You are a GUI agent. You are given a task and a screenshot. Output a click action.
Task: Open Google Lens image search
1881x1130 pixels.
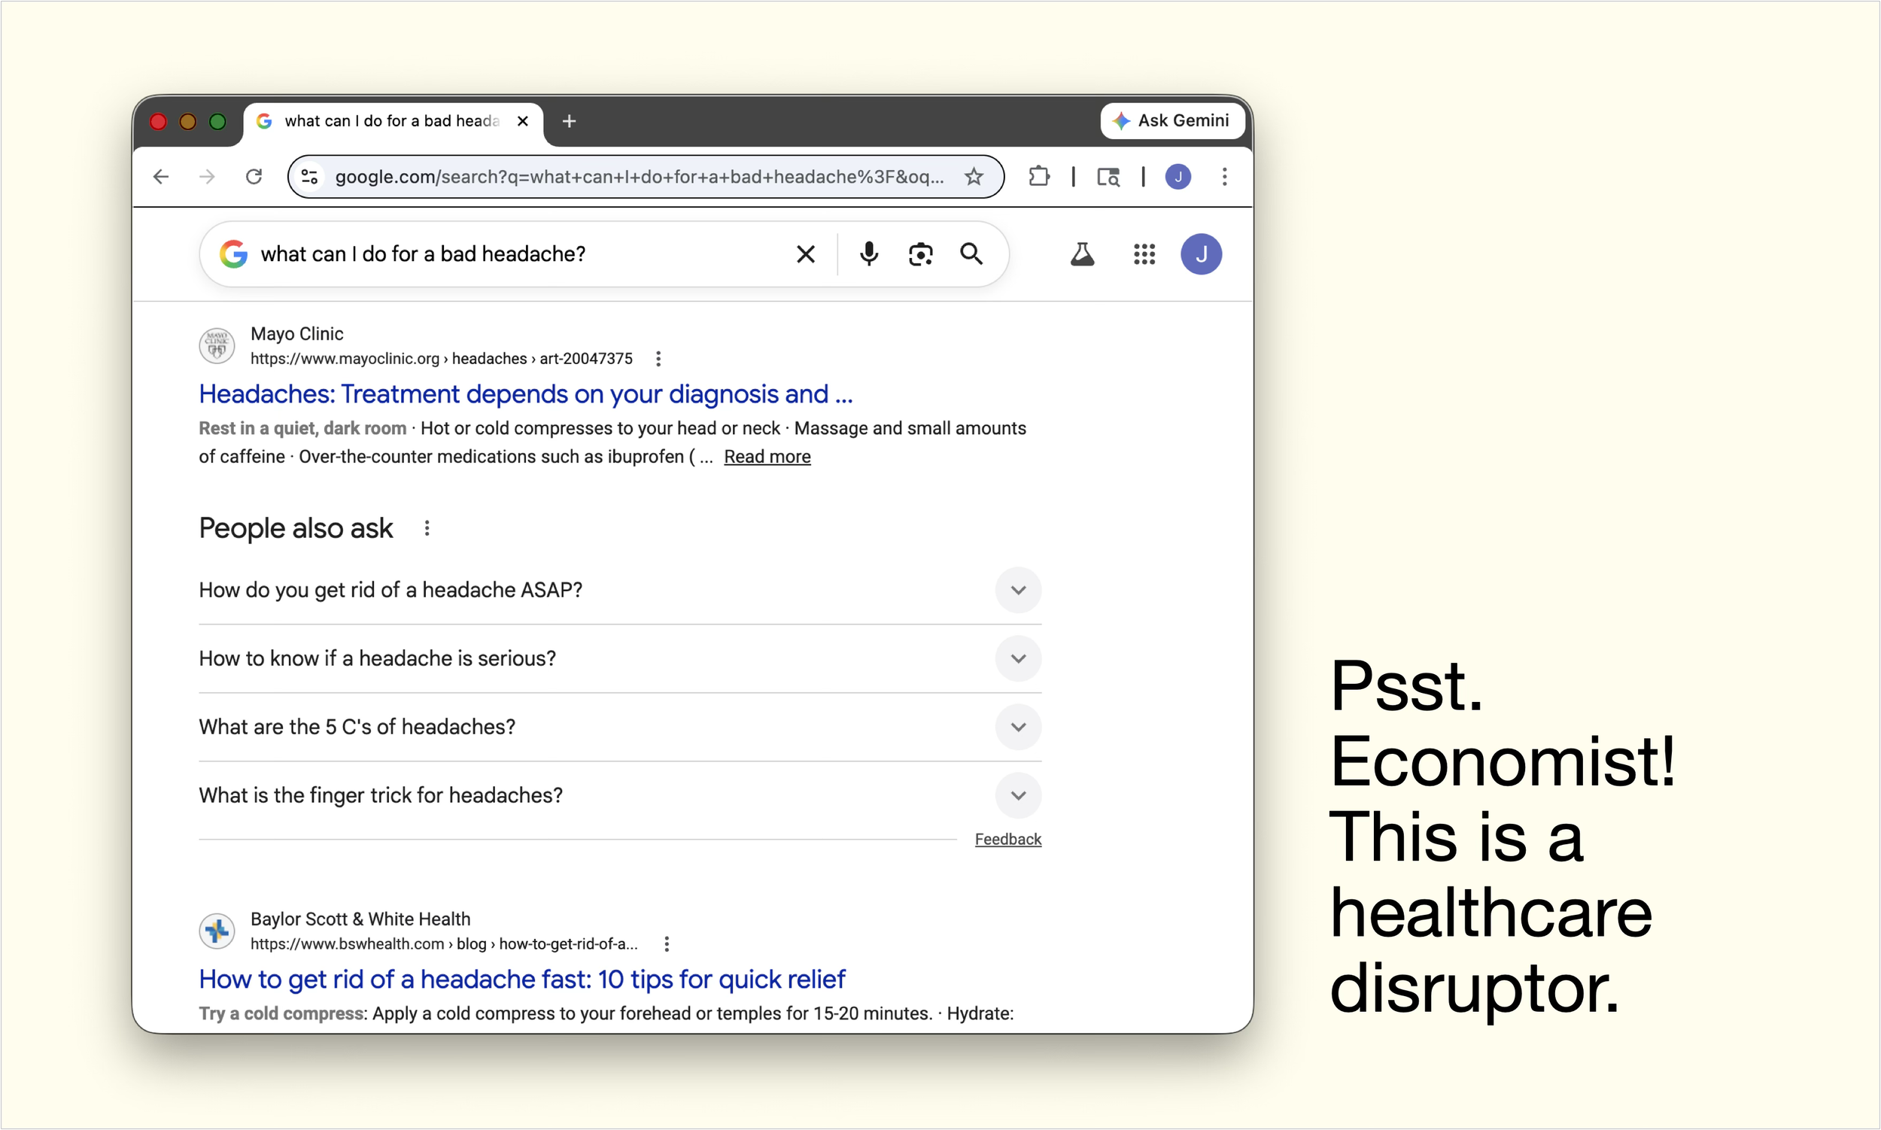[920, 254]
